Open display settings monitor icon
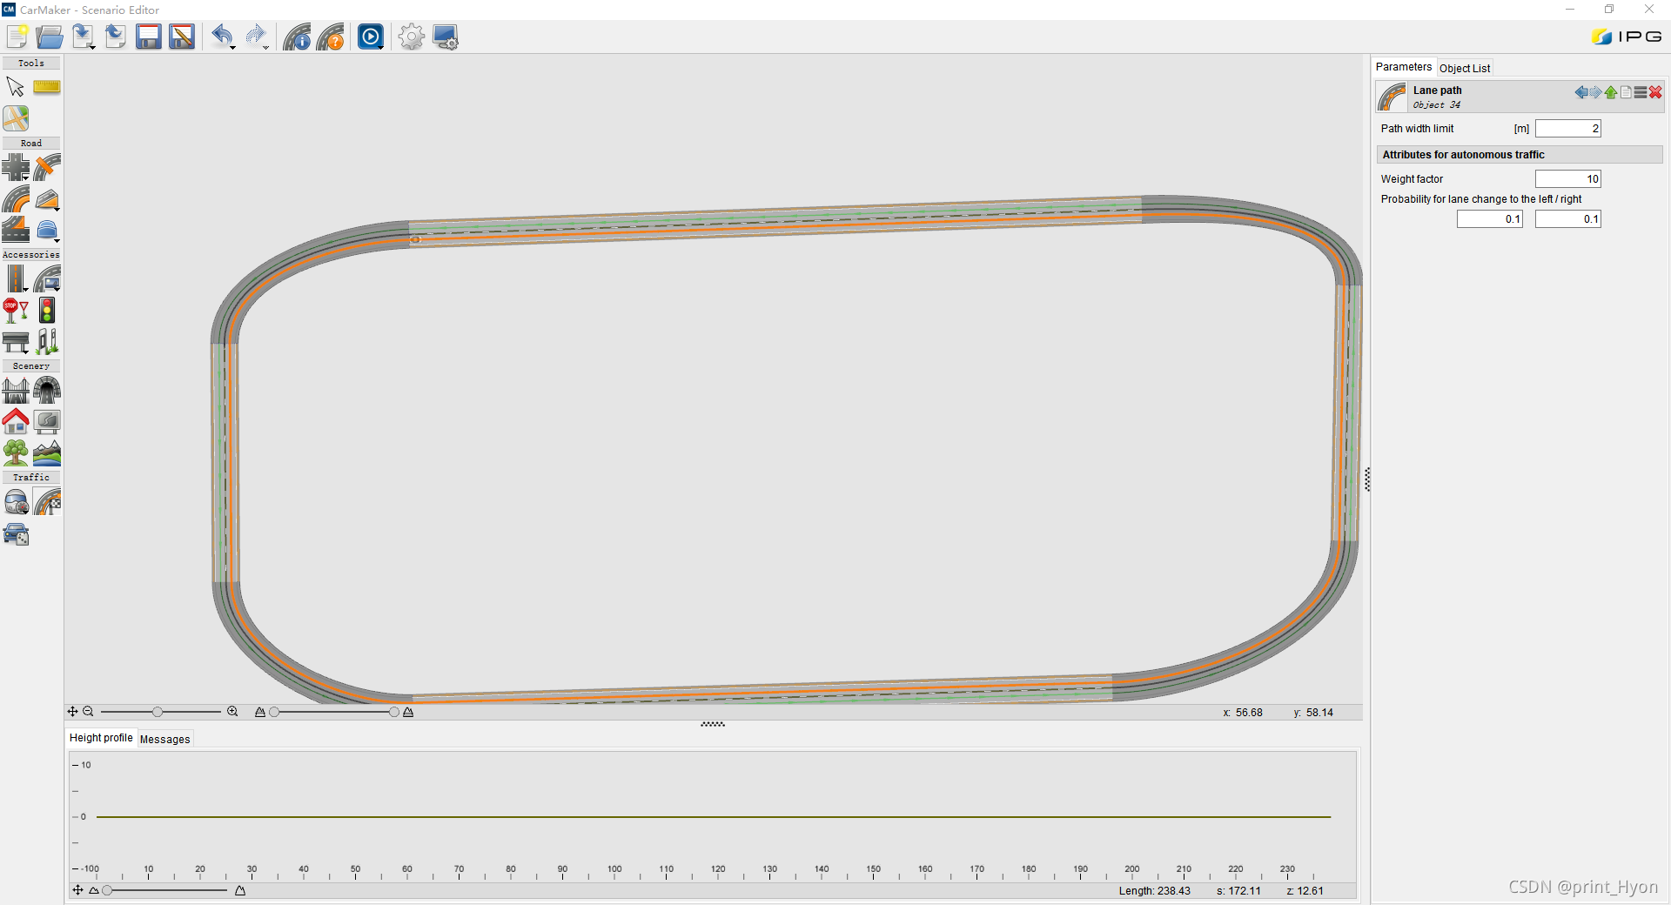1671x905 pixels. click(x=446, y=37)
